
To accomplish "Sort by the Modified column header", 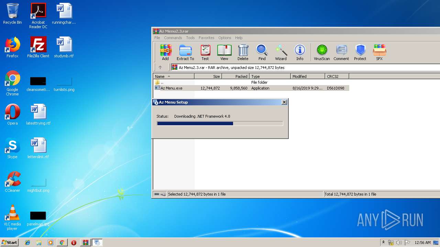I will coord(308,77).
